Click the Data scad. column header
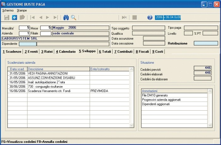221x145 pixels. coord(17,69)
